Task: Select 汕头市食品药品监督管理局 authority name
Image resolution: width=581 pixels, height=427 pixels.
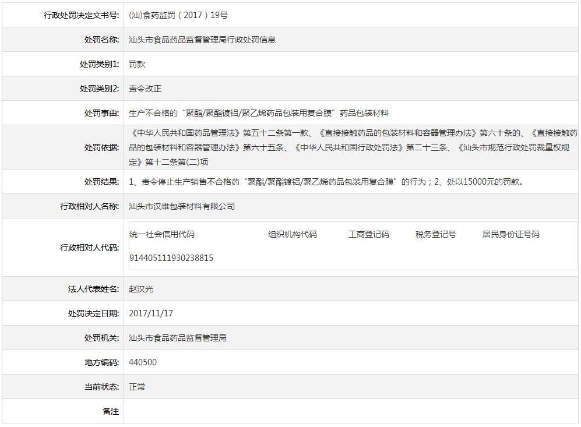Action: coord(178,337)
